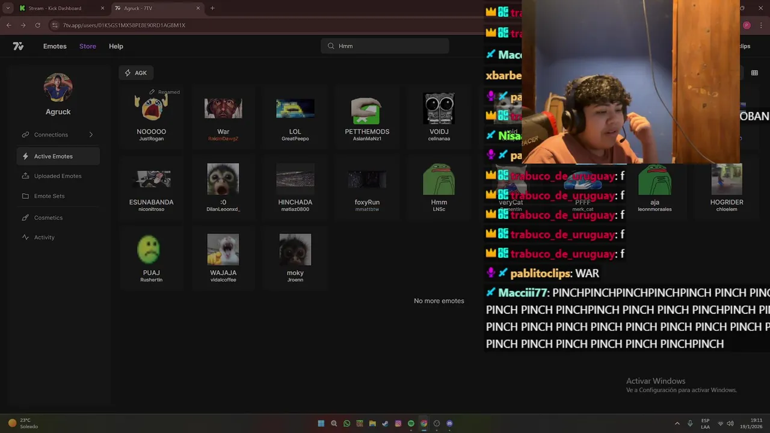Viewport: 770px width, 433px height.
Task: Click the Emote Sets folder icon
Action: (x=25, y=196)
